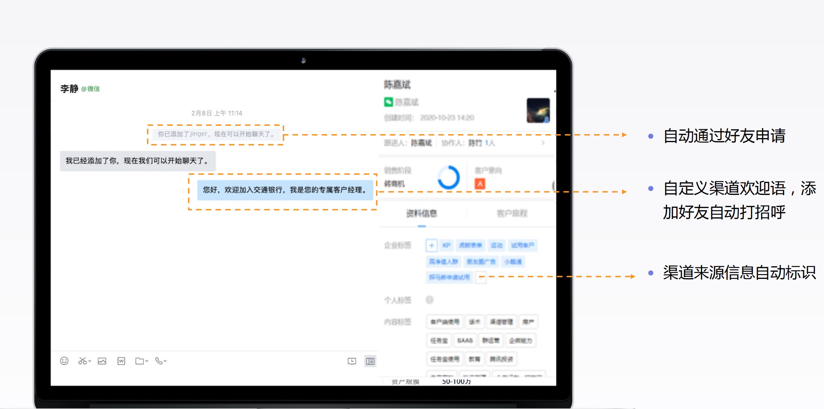Click the 内容标签 section label
The height and width of the screenshot is (409, 824).
398,322
